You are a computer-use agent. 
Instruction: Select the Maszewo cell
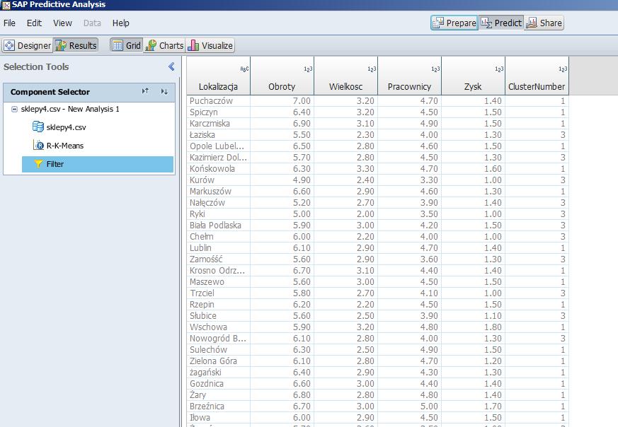click(218, 282)
